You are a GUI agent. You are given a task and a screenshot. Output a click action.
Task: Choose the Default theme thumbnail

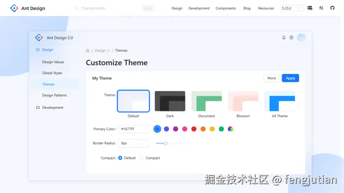click(x=133, y=101)
